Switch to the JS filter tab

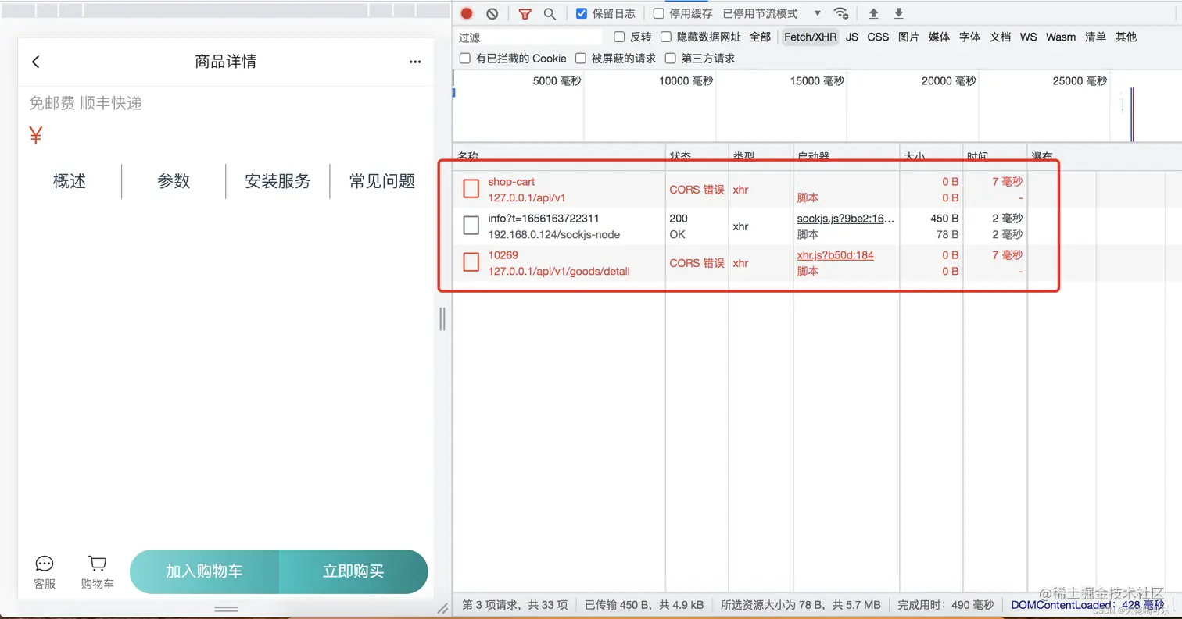coord(851,37)
